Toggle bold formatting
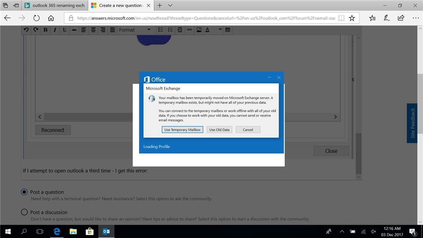423x238 pixels. coord(45,30)
